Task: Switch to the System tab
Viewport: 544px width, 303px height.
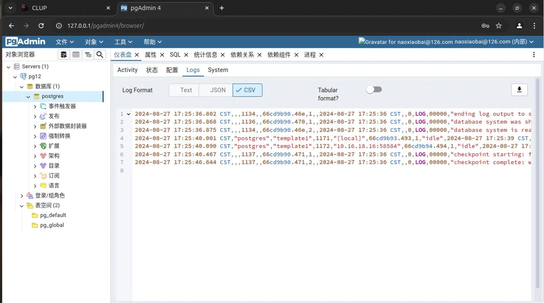Action: tap(218, 70)
